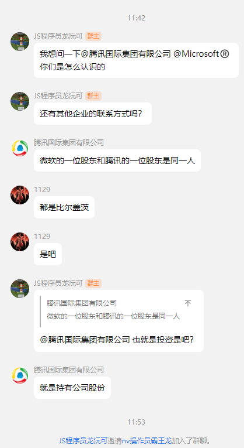Click the Tencent avatar beside 就是持有公司股份
This screenshot has height=448, width=244.
[20, 375]
